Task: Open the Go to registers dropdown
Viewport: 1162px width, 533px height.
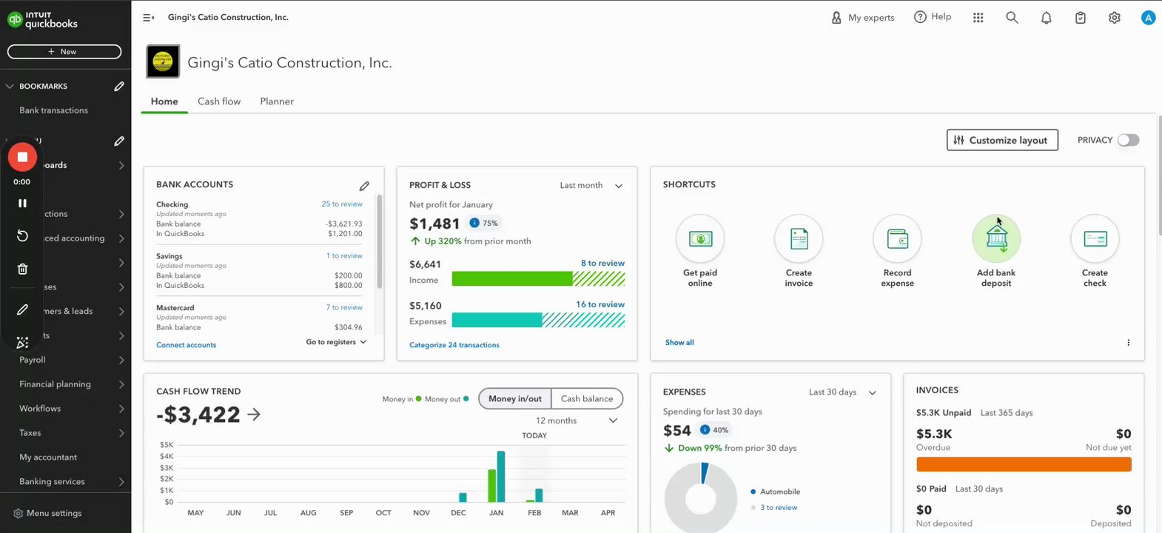Action: pyautogui.click(x=336, y=342)
